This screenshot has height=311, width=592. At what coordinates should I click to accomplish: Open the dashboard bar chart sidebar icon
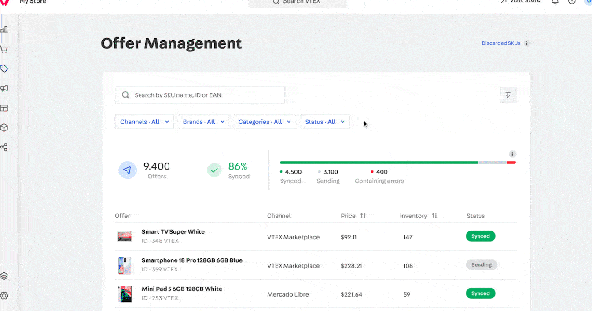[x=4, y=29]
